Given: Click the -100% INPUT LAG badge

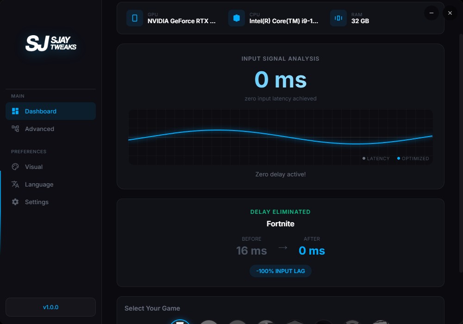Looking at the screenshot, I should click(281, 271).
